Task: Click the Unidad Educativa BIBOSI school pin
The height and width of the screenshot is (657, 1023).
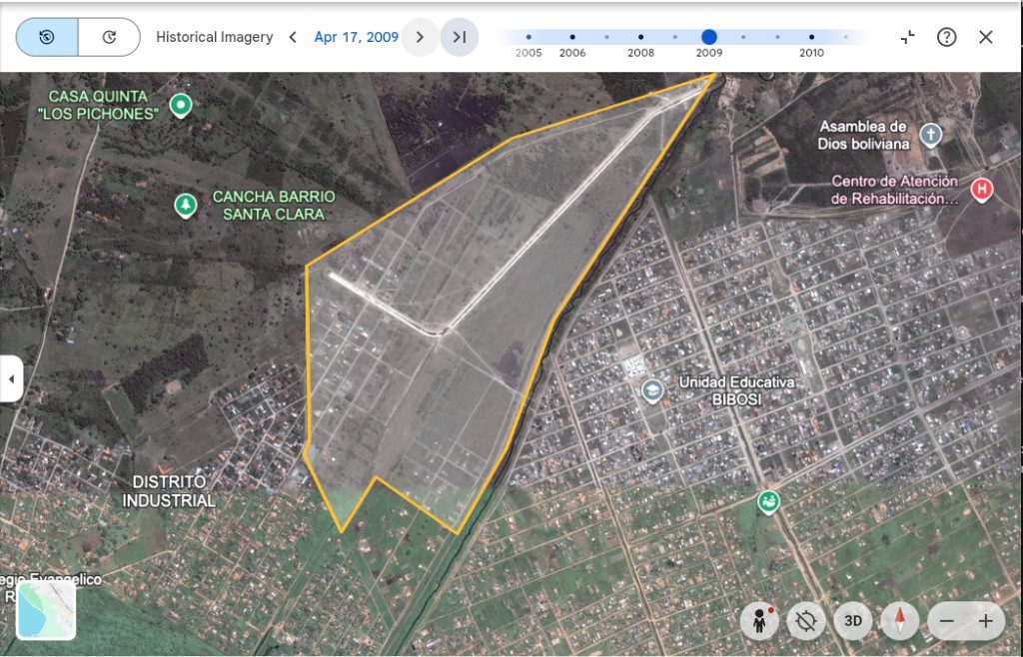Action: pyautogui.click(x=652, y=390)
